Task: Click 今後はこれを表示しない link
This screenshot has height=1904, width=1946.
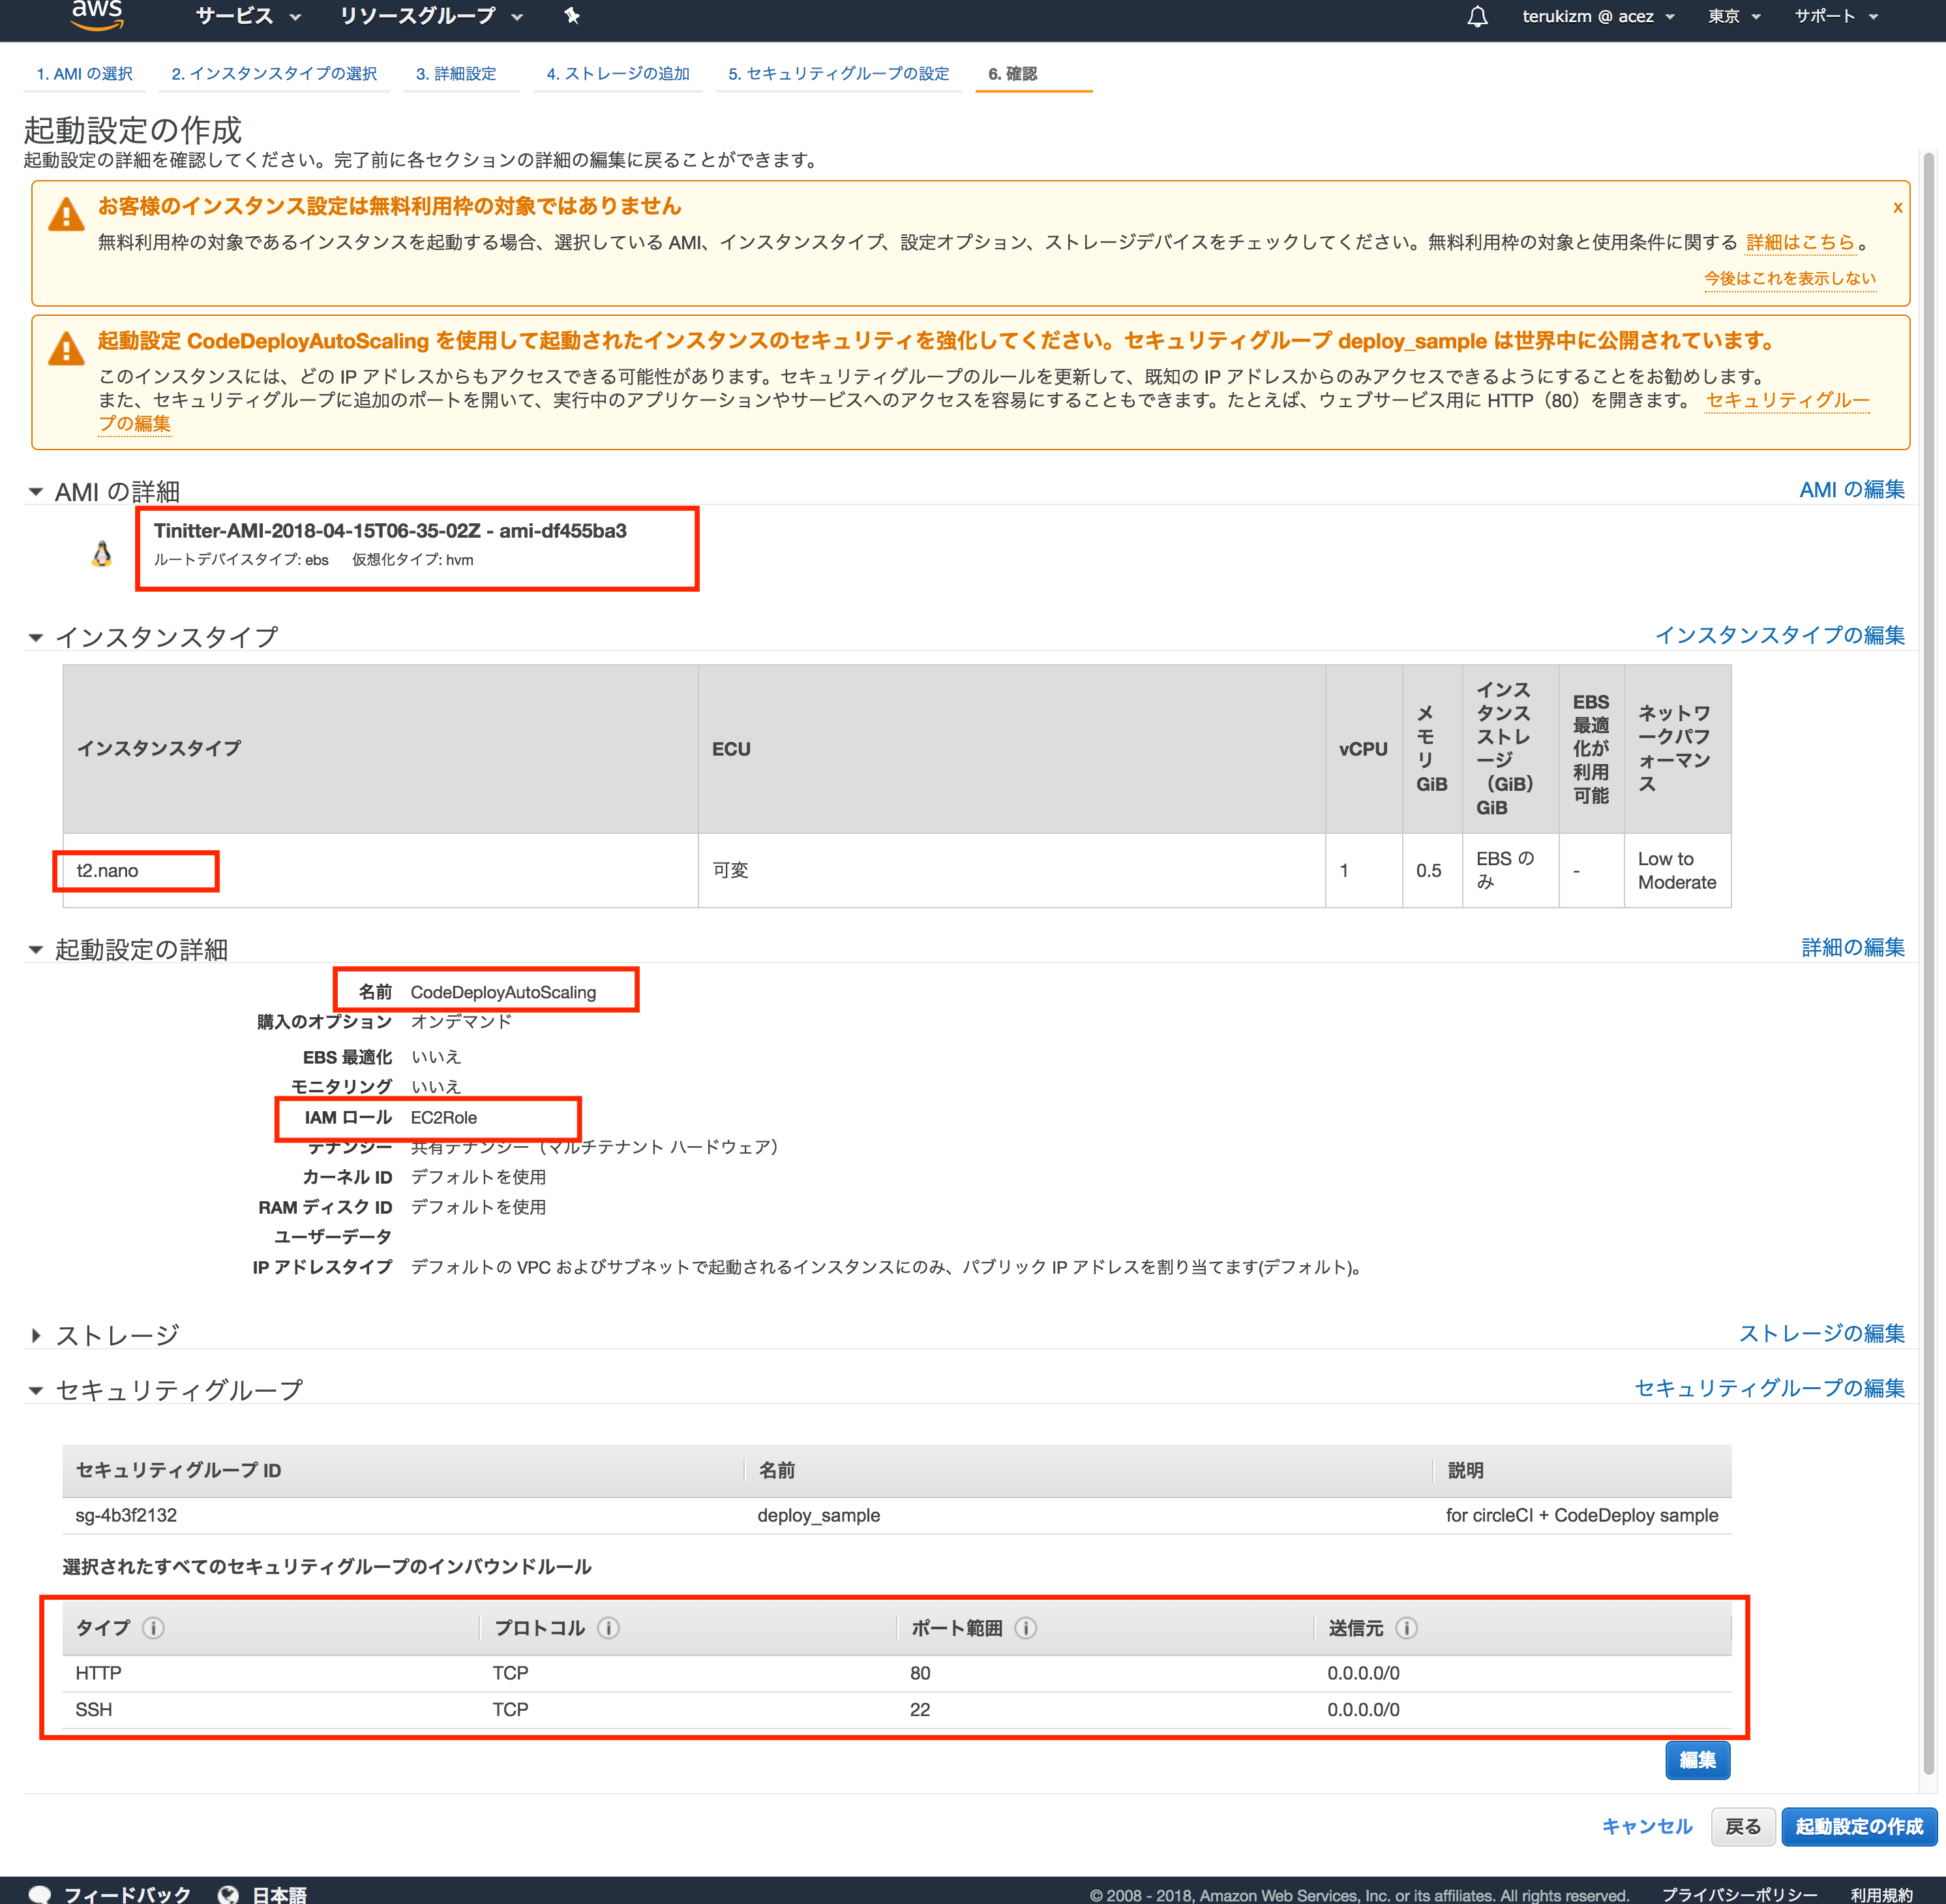Action: coord(1789,278)
